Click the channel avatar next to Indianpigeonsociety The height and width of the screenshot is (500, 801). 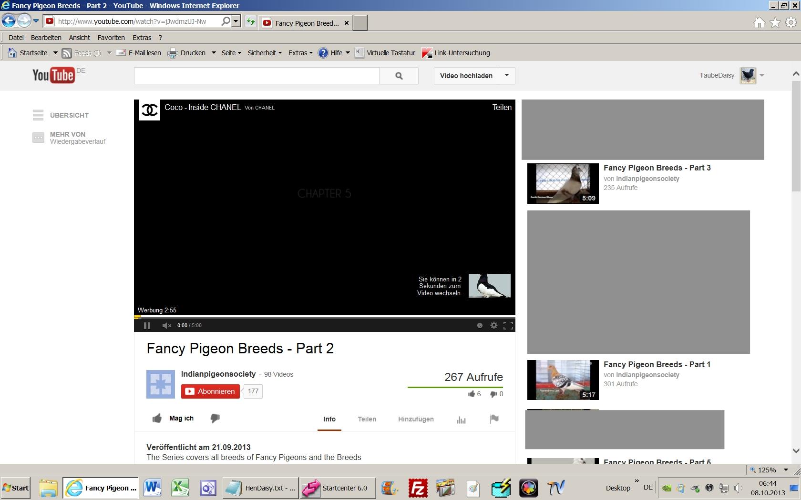tap(161, 384)
